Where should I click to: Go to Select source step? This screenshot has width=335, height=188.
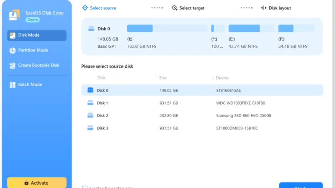pyautogui.click(x=99, y=8)
